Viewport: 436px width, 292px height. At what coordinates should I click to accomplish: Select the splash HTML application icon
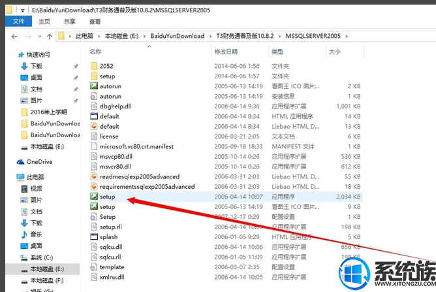tap(94, 236)
